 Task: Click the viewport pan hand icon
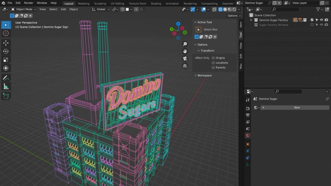(x=185, y=51)
